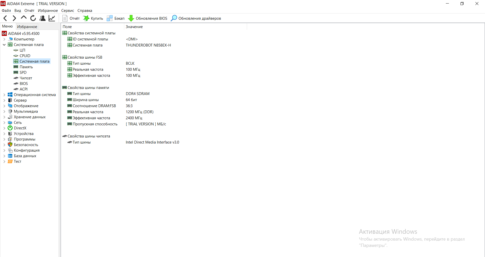Open the Избранное menu in menu bar
Viewport: 485px width, 257px height.
[x=48, y=11]
